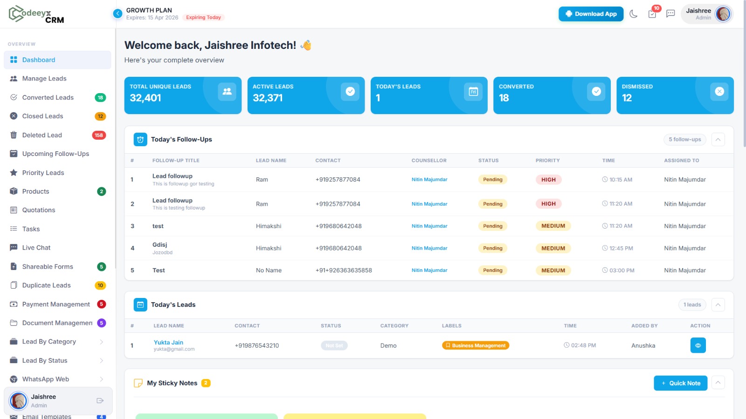
Task: Click the 1 leads badge
Action: (x=692, y=305)
